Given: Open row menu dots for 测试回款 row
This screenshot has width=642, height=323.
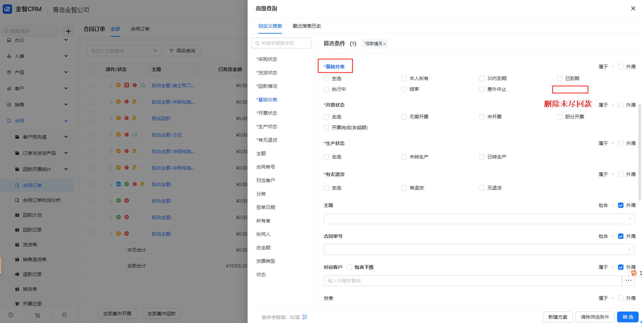Looking at the screenshot, I should [110, 118].
